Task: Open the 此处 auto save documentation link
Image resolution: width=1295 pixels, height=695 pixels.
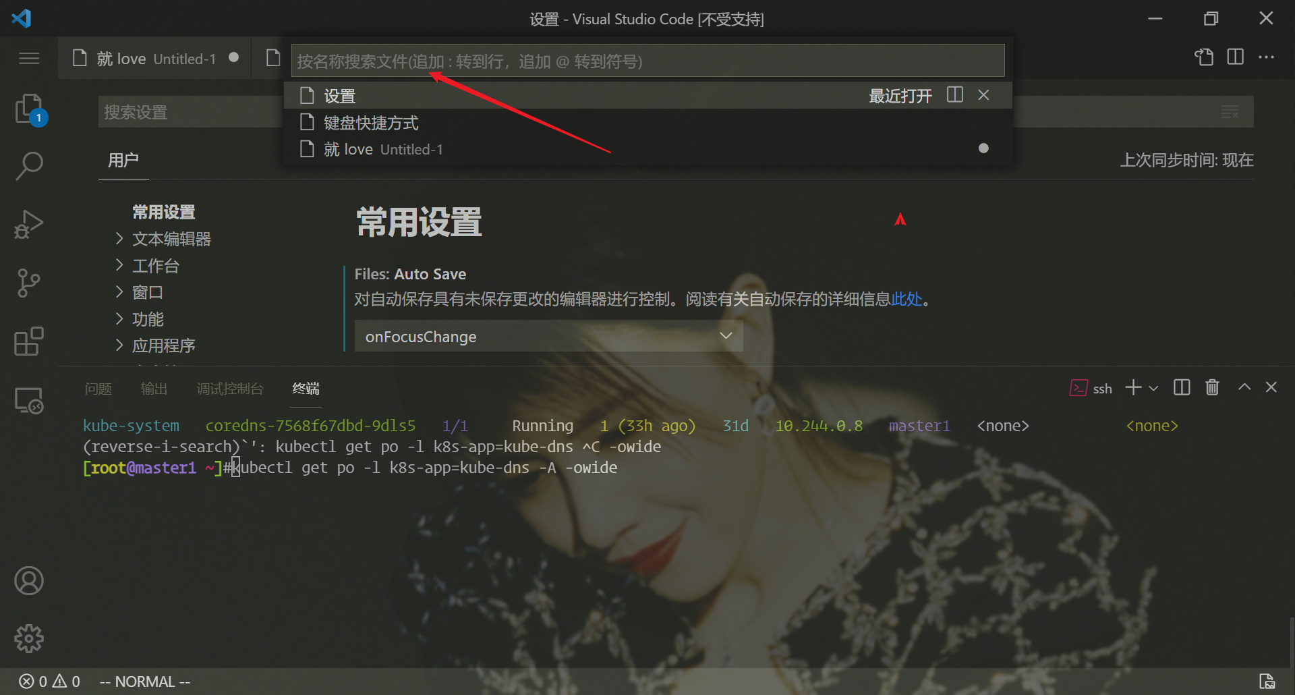Action: coord(906,299)
